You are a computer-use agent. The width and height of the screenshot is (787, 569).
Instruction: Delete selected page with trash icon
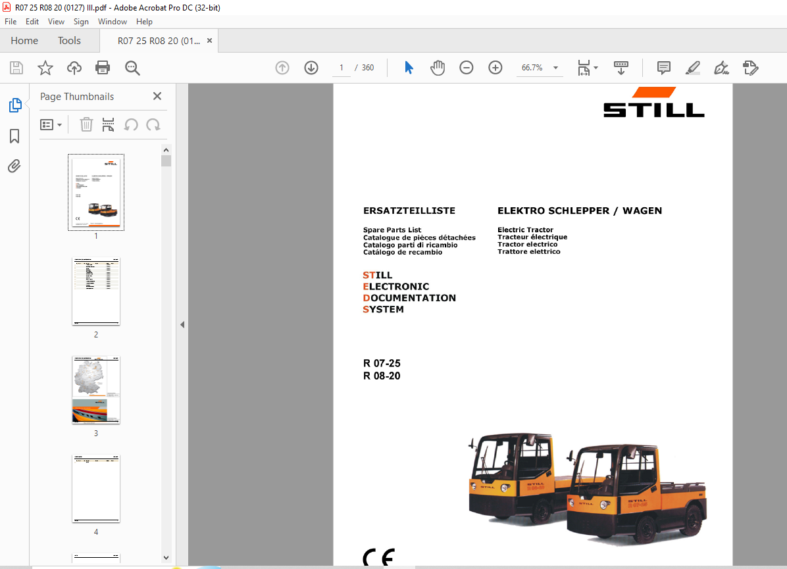(x=86, y=124)
